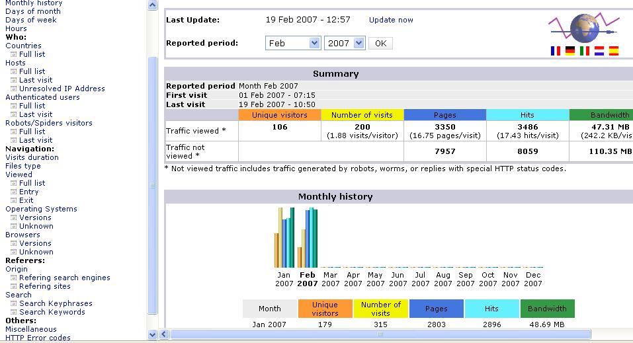The image size is (633, 343).
Task: Select the Italian flag language icon
Action: (x=585, y=51)
